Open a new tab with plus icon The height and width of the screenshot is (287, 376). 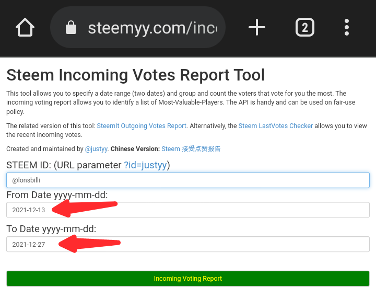click(x=257, y=27)
